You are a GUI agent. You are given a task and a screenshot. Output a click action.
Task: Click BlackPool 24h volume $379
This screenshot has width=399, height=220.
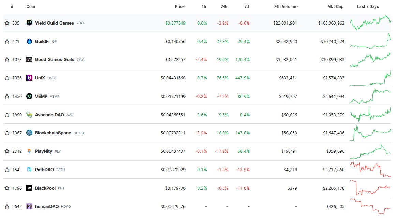pos(292,188)
